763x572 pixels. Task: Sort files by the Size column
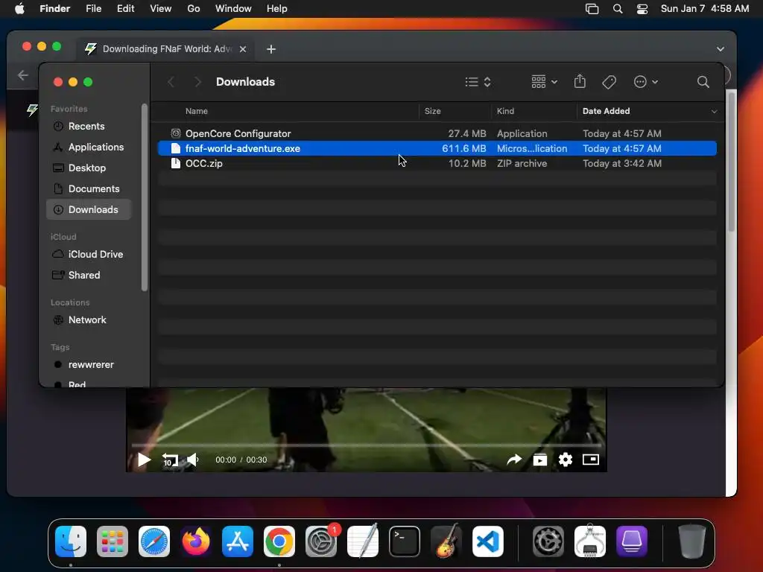click(433, 111)
